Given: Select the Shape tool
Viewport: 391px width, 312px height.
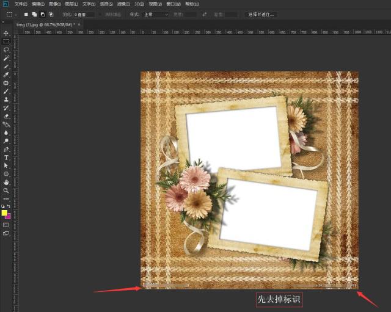Looking at the screenshot, I should coord(6,174).
